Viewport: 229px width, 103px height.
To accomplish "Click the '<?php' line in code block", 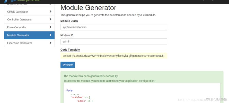I will point(69,90).
